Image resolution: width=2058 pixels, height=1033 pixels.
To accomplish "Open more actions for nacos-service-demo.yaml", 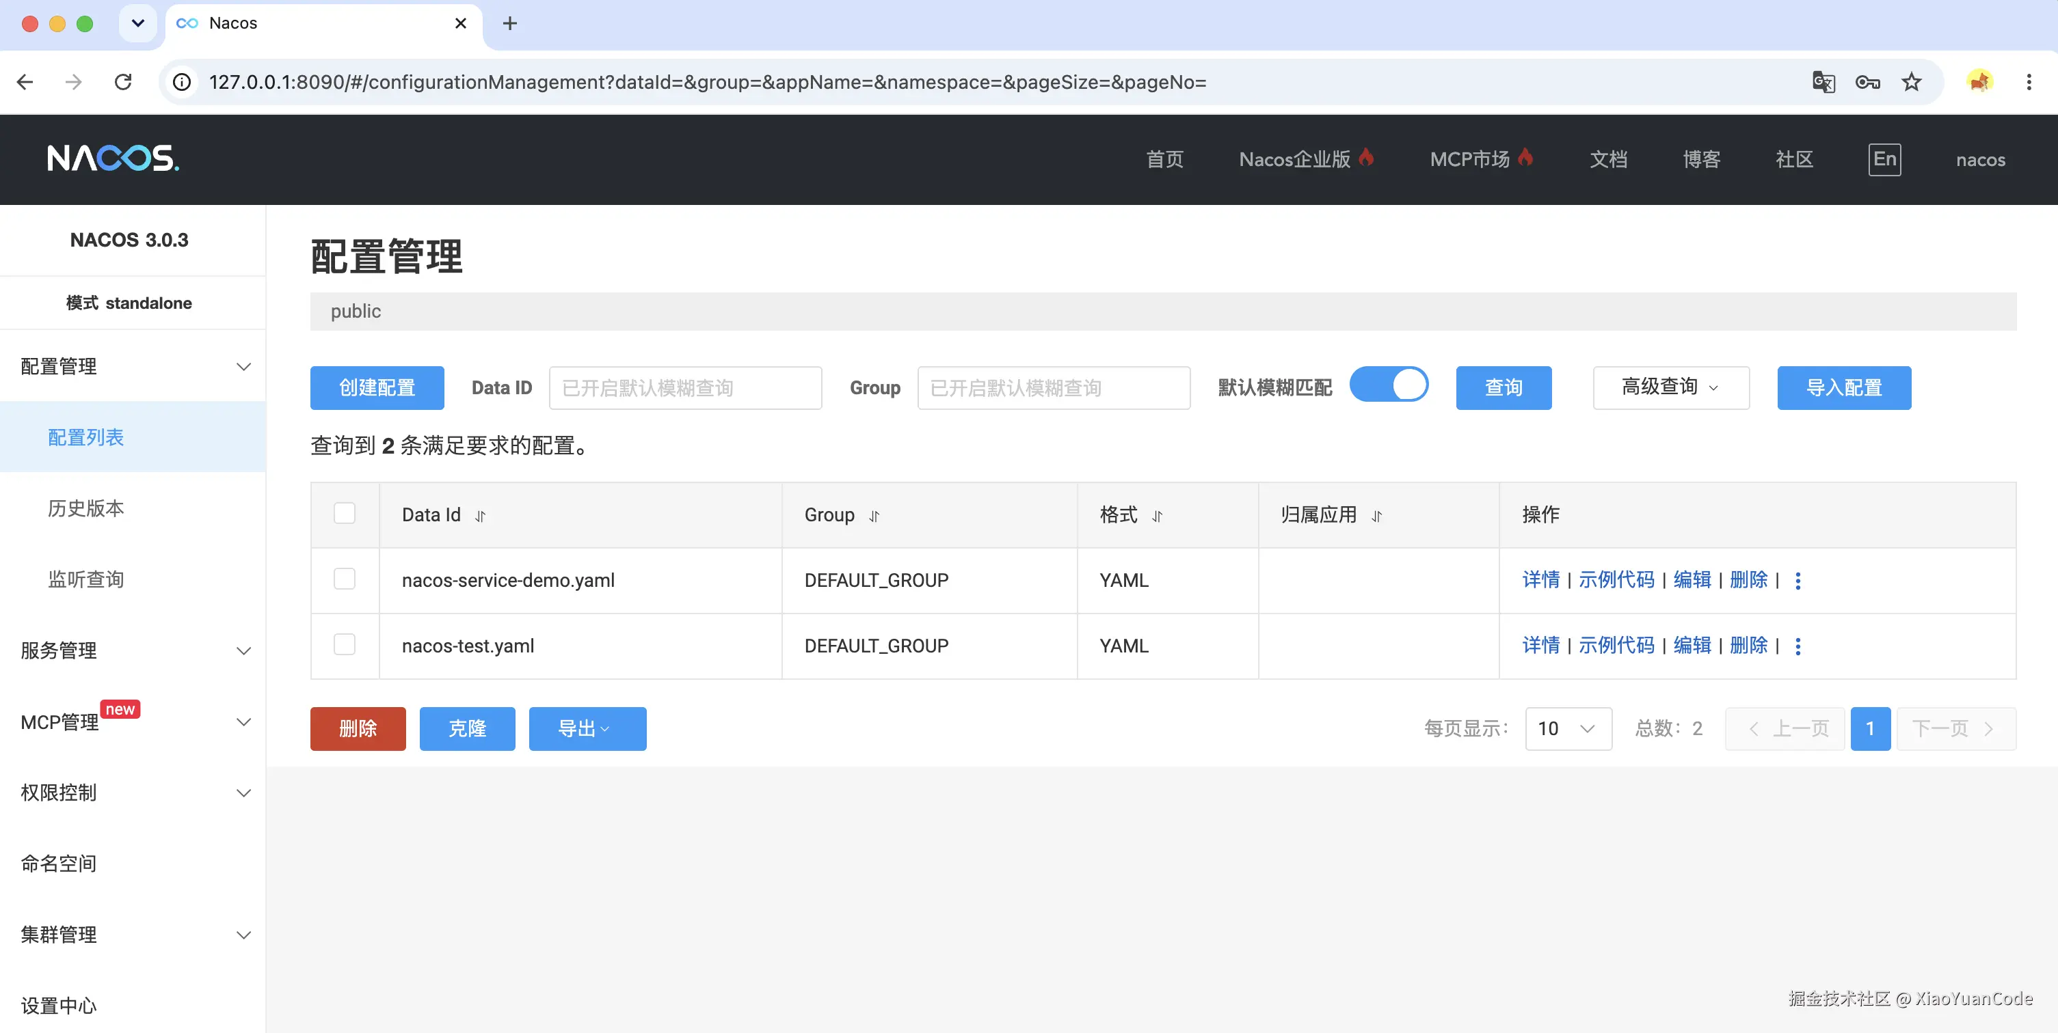I will tap(1798, 581).
